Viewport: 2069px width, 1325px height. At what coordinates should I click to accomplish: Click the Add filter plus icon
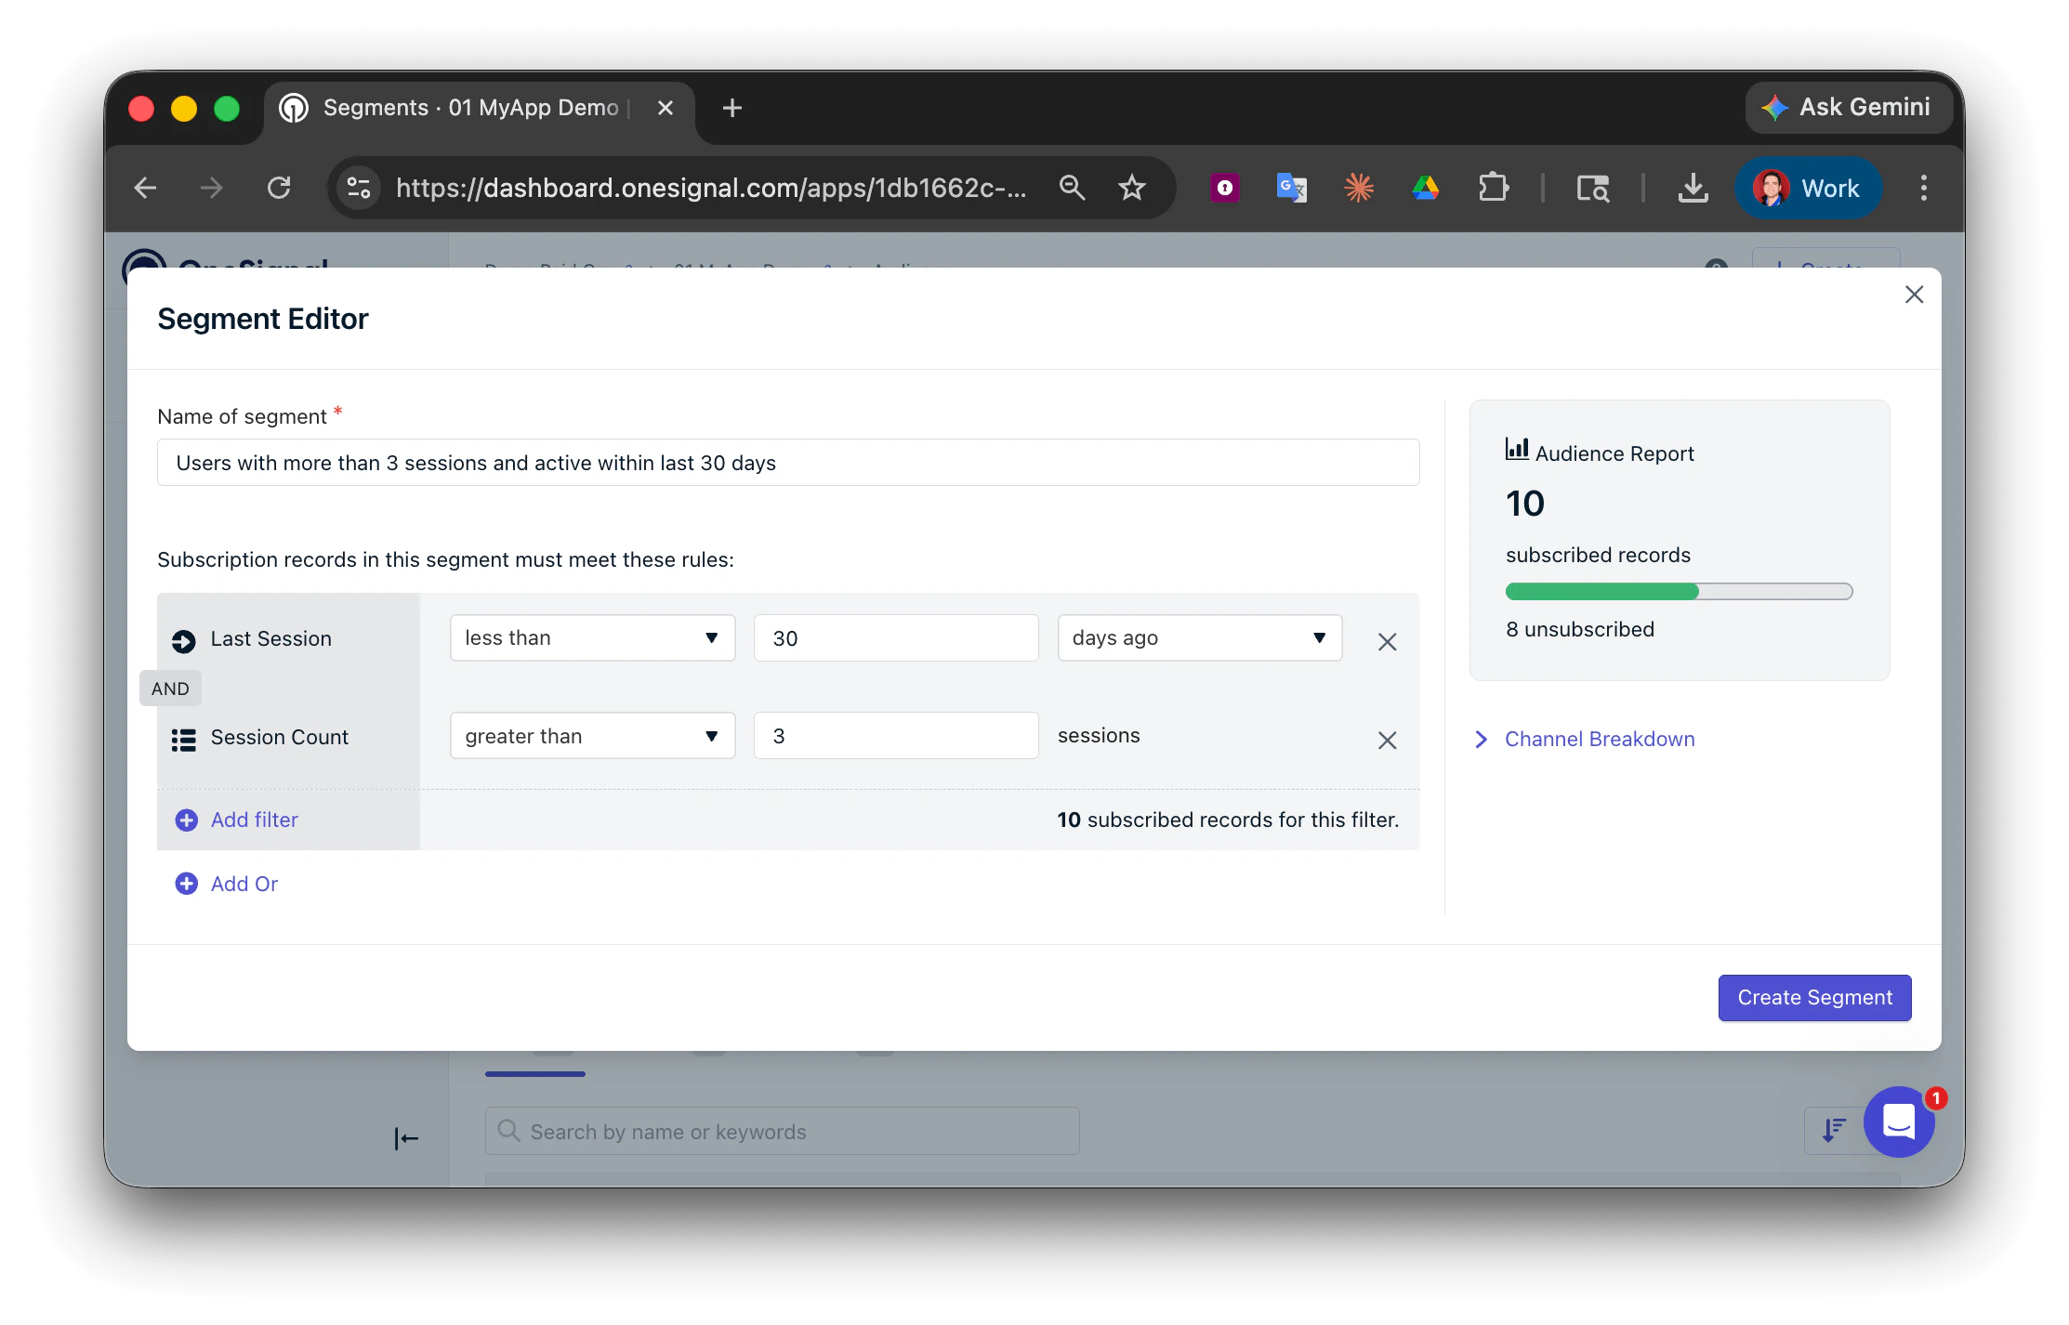(x=186, y=820)
